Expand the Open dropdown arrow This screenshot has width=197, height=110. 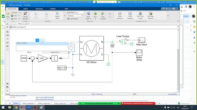20,13
